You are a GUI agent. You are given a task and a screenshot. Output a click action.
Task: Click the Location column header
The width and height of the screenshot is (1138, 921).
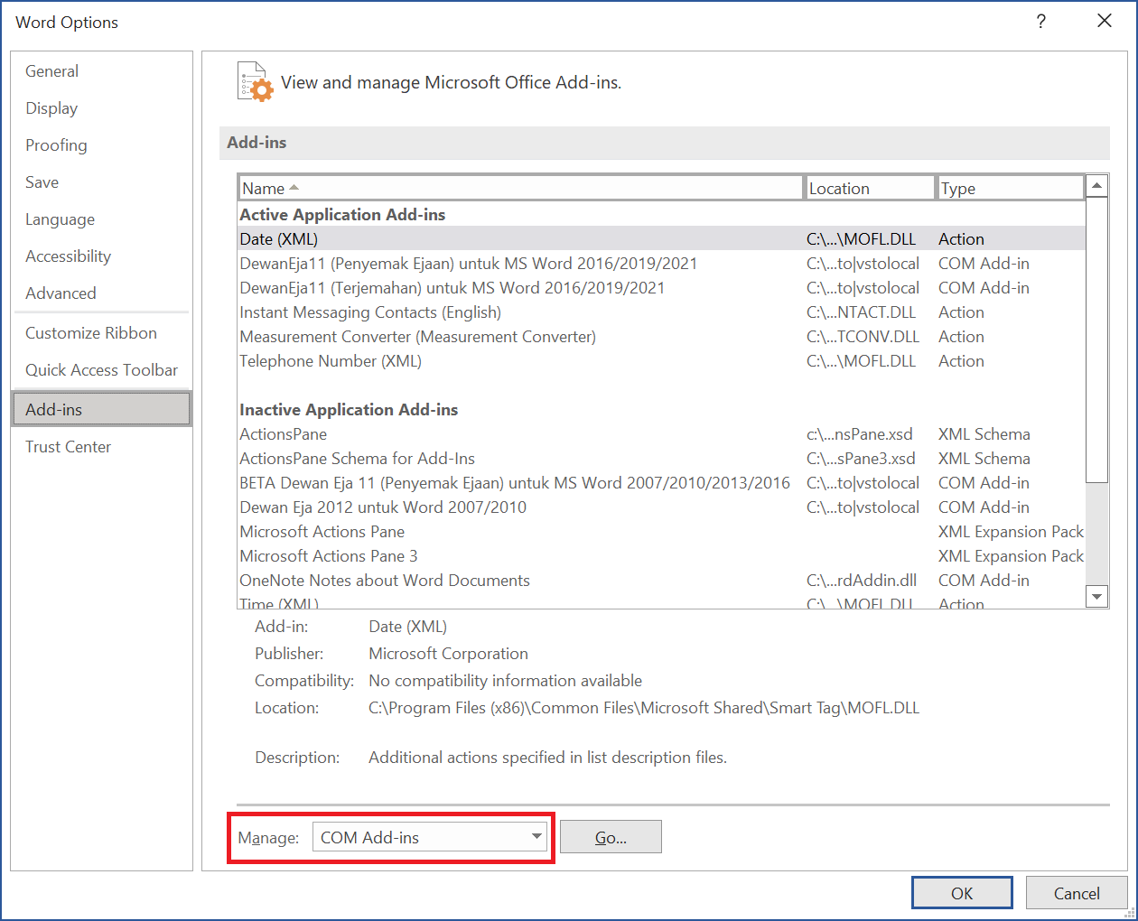click(x=868, y=188)
